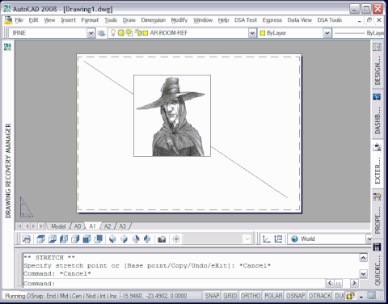388x304 pixels.
Task: Open the Insert menu
Action: (68, 20)
